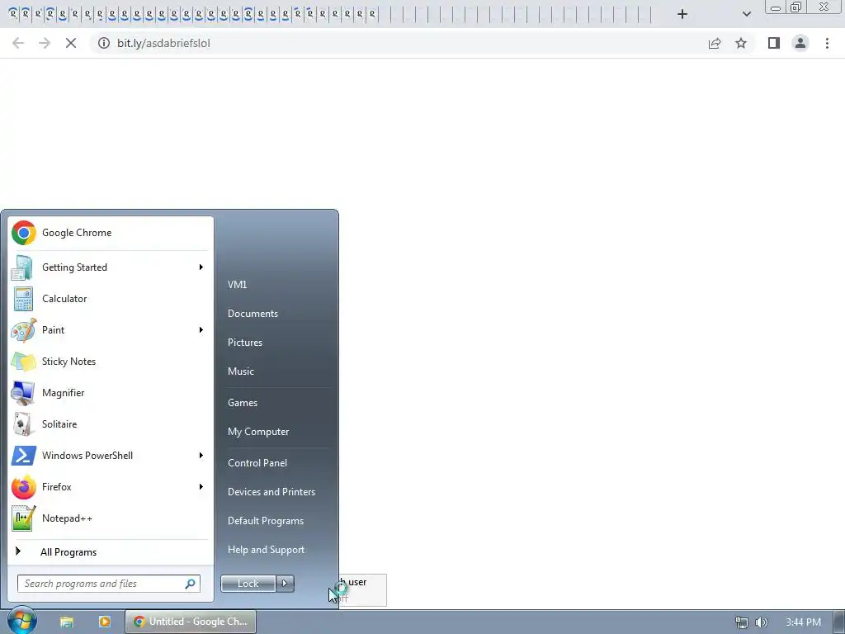Open the Calculator app
845x634 pixels.
111,299
